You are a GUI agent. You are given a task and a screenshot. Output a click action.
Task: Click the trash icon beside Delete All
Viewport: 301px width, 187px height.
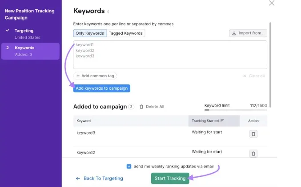tap(141, 107)
